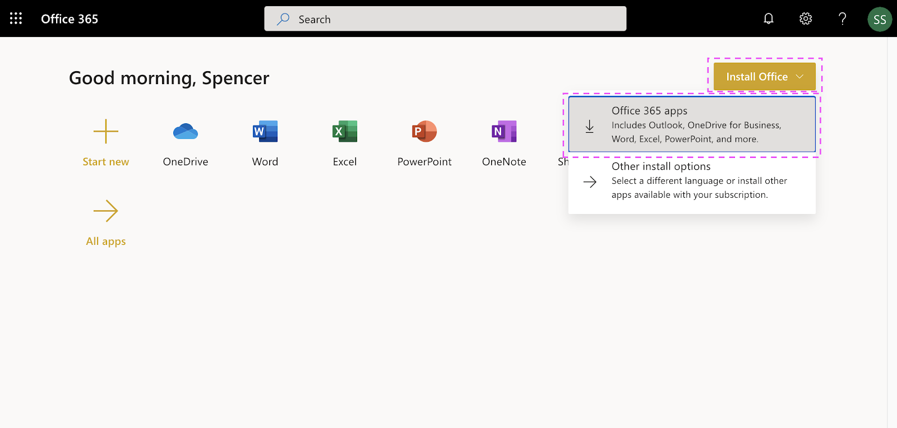Viewport: 897px width, 428px height.
Task: Click the Good morning, Spencer greeting
Action: [x=169, y=78]
